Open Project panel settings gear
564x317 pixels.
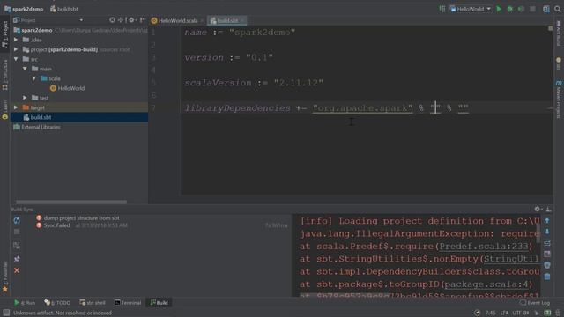pyautogui.click(x=131, y=20)
